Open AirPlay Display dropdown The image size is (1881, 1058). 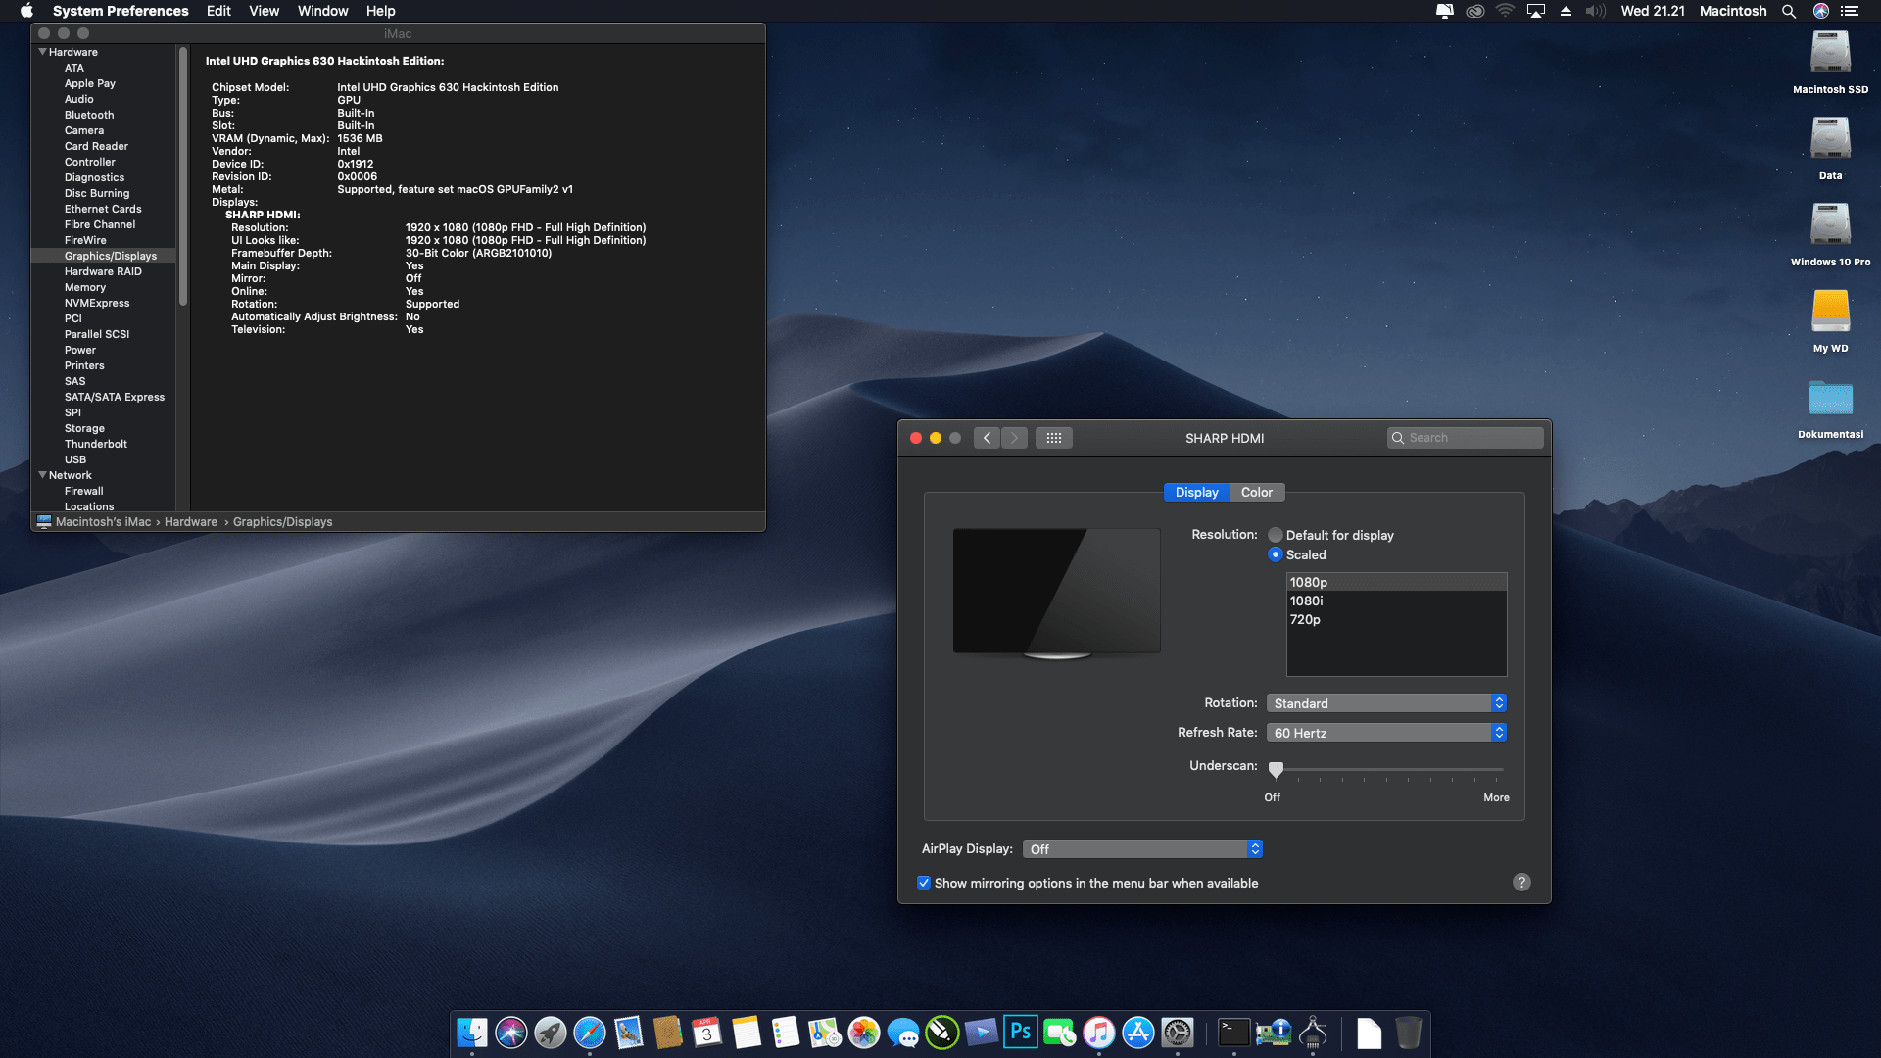tap(1142, 849)
